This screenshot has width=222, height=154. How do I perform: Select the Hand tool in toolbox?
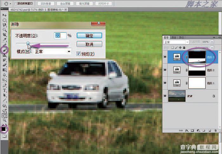pos(4,116)
